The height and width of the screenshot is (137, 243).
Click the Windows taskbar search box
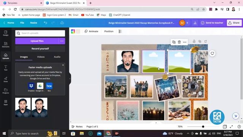(34, 134)
